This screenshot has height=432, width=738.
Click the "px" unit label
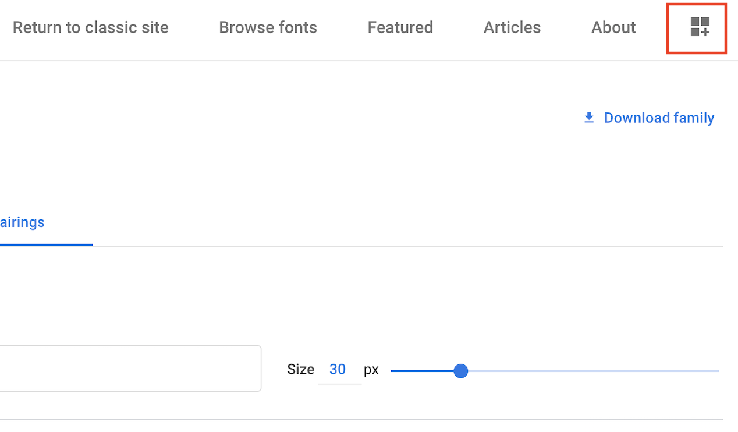[371, 370]
